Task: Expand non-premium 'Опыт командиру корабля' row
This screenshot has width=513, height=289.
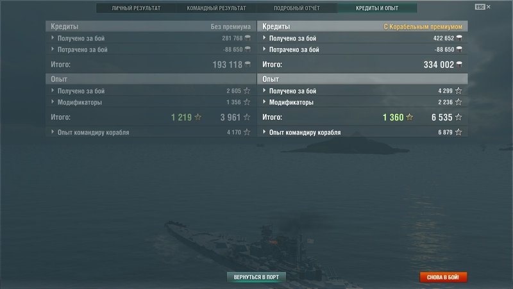Action: tap(151, 132)
